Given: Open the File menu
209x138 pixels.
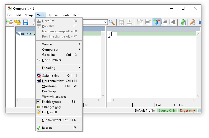Looking at the screenshot, I should click(x=10, y=15).
